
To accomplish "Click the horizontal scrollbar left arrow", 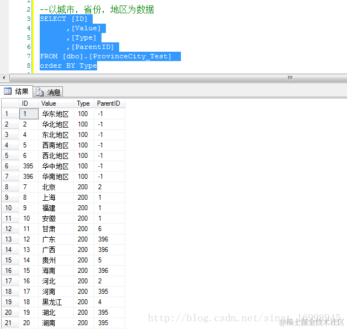I will tap(4, 78).
